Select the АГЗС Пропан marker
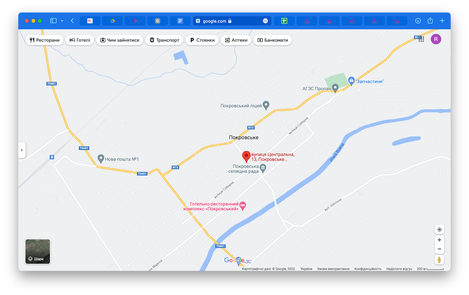469x295 pixels. pos(335,88)
